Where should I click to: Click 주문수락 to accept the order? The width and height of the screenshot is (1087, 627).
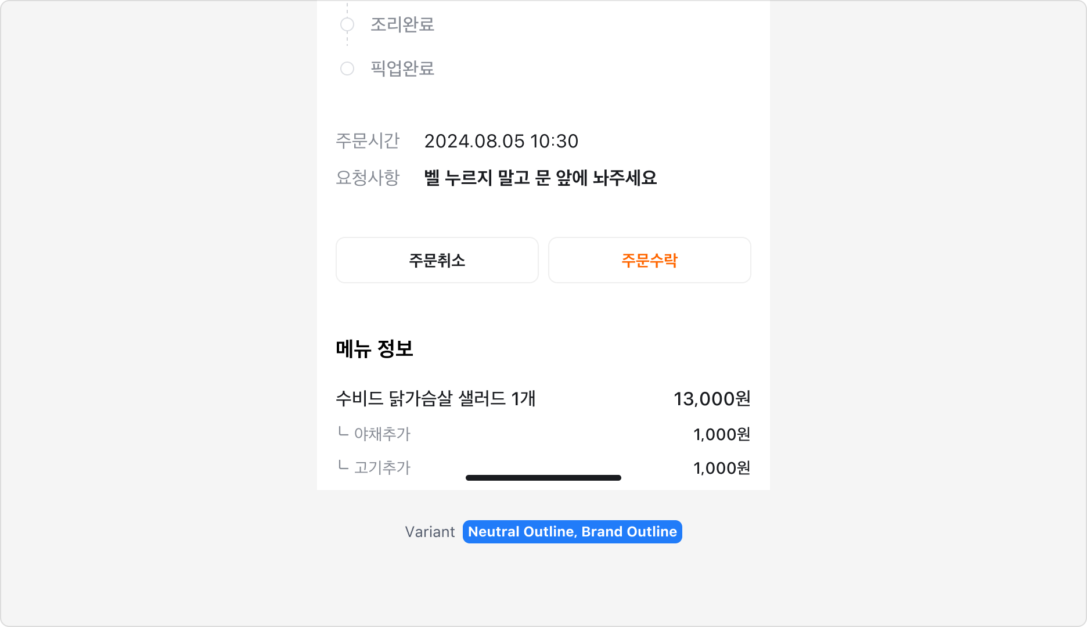(649, 260)
